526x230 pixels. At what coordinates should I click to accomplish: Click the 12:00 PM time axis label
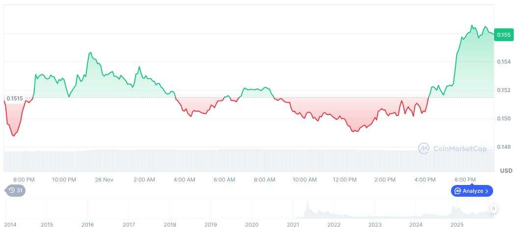[345, 180]
